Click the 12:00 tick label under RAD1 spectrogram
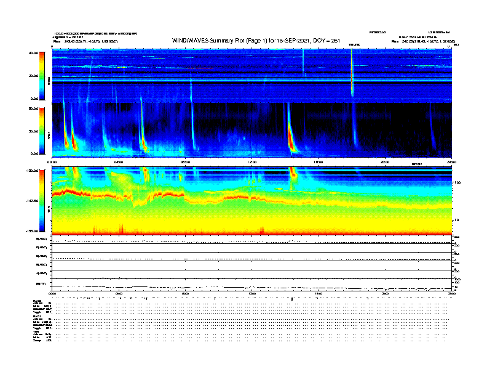Image resolution: width=487 pixels, height=377 pixels. [252, 162]
